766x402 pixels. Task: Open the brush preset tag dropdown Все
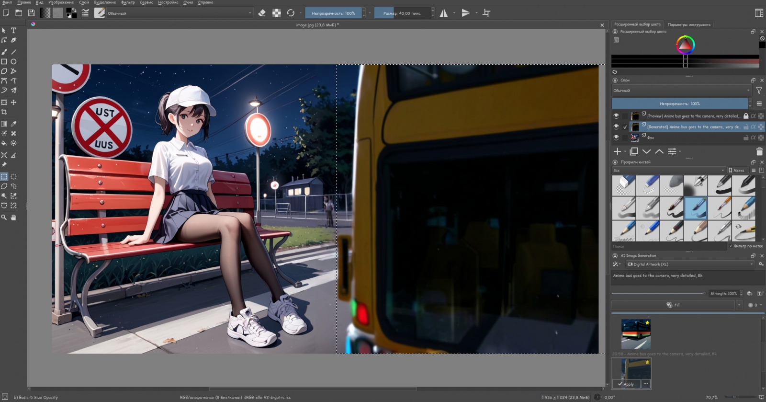(668, 171)
